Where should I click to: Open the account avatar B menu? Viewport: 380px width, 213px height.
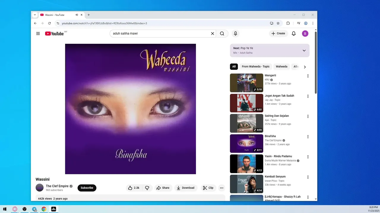coord(305,33)
